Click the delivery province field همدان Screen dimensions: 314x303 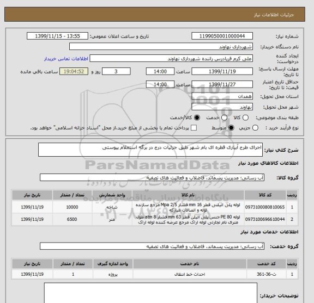coord(222,96)
